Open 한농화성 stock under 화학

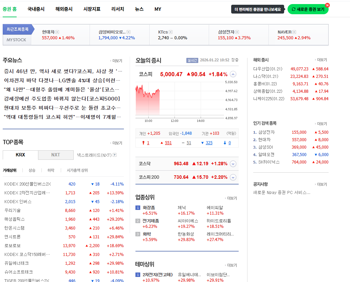click(x=186, y=234)
